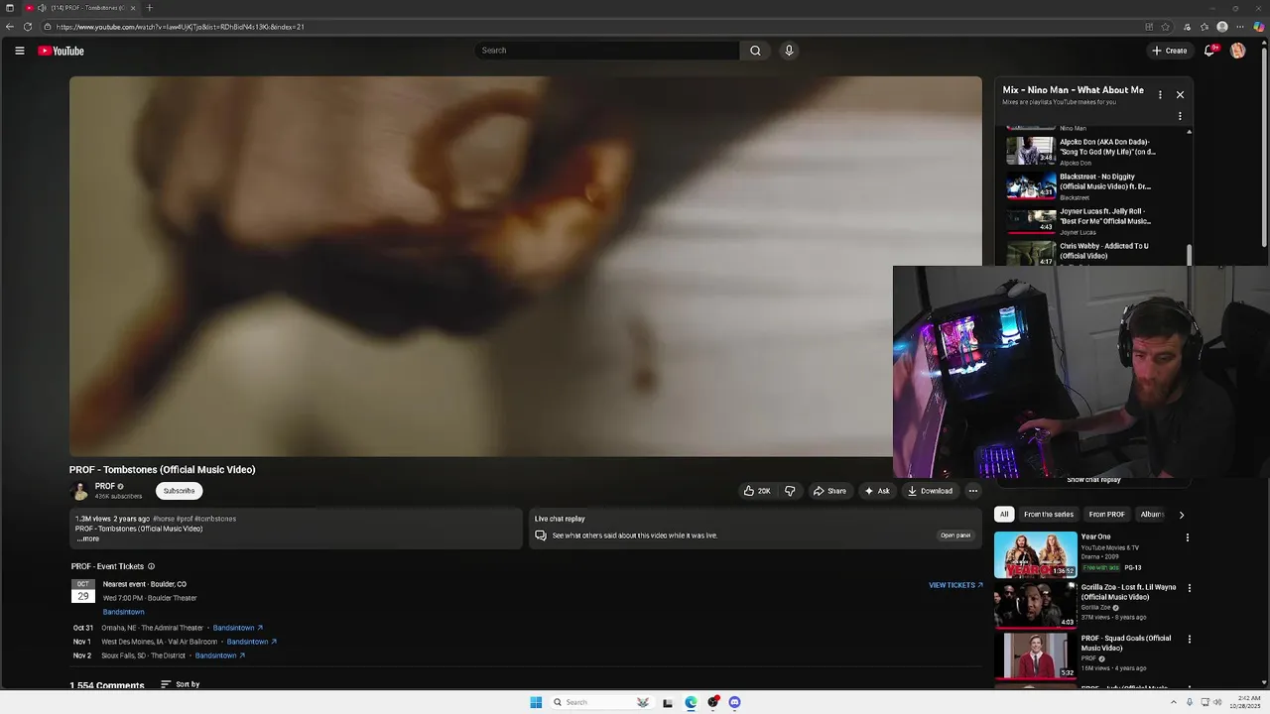Show info about PROF Event Tickets

151,567
